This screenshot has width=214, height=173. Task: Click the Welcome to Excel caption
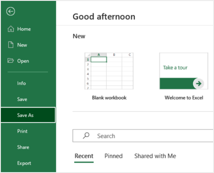click(x=184, y=98)
